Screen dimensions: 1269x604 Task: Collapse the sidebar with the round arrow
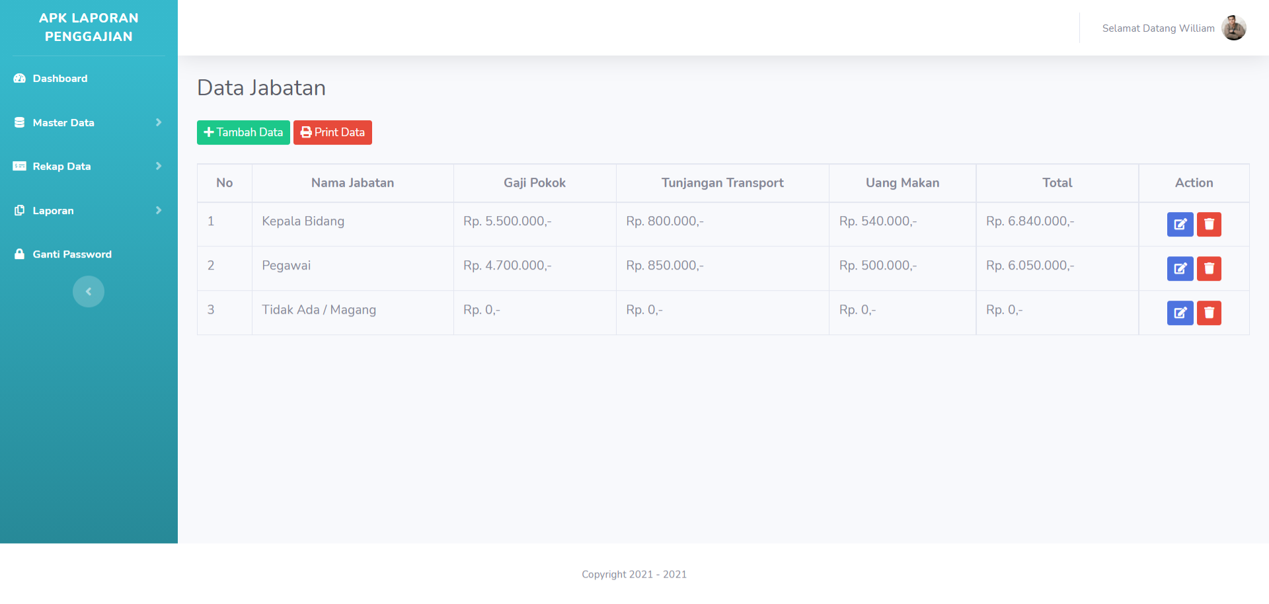[89, 291]
